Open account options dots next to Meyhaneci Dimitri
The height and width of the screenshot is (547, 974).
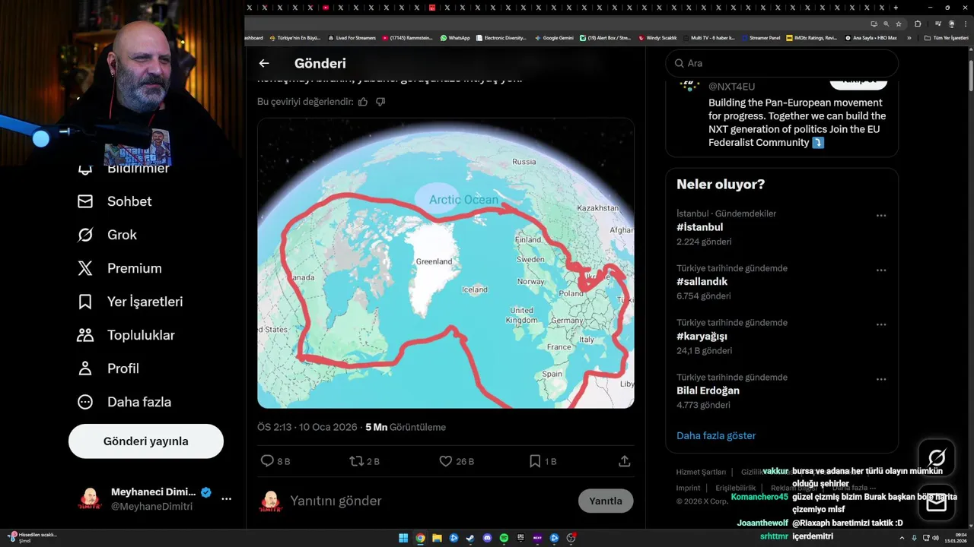coord(226,499)
